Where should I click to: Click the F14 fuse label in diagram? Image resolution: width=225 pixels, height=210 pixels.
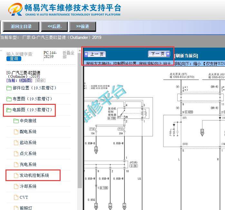[92, 129]
